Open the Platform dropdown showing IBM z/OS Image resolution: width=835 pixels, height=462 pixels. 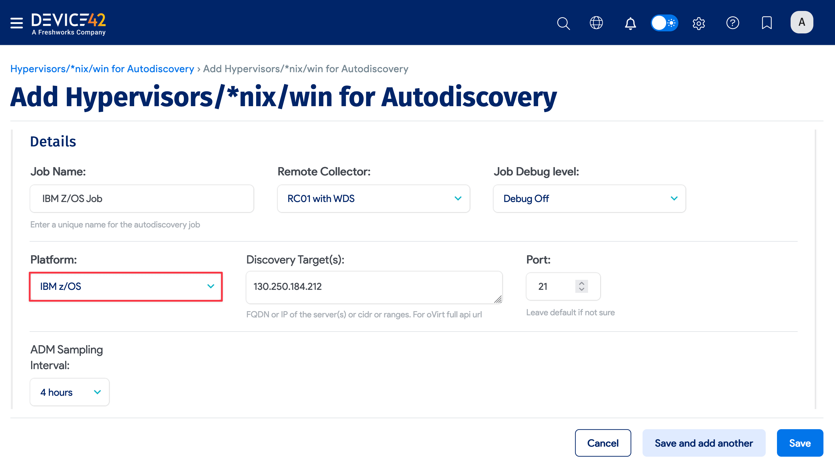coord(126,287)
